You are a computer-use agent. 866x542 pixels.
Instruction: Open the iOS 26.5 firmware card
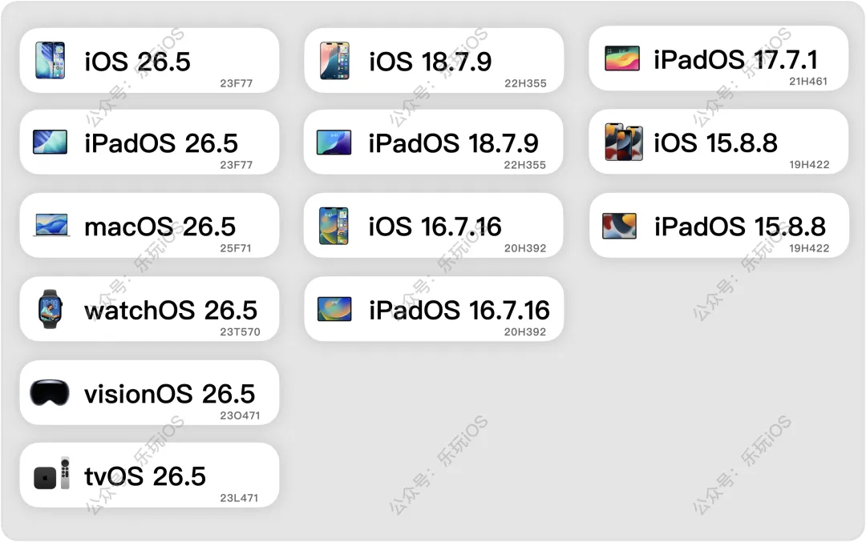[149, 61]
